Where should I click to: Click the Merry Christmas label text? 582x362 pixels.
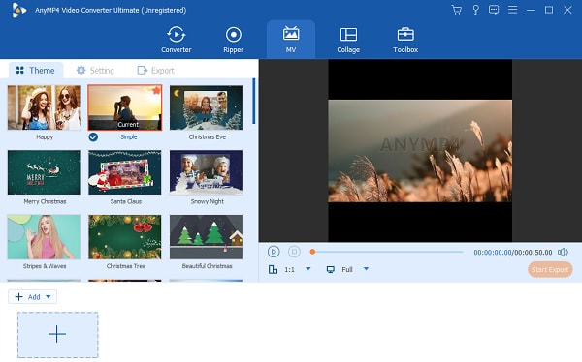[x=45, y=201]
